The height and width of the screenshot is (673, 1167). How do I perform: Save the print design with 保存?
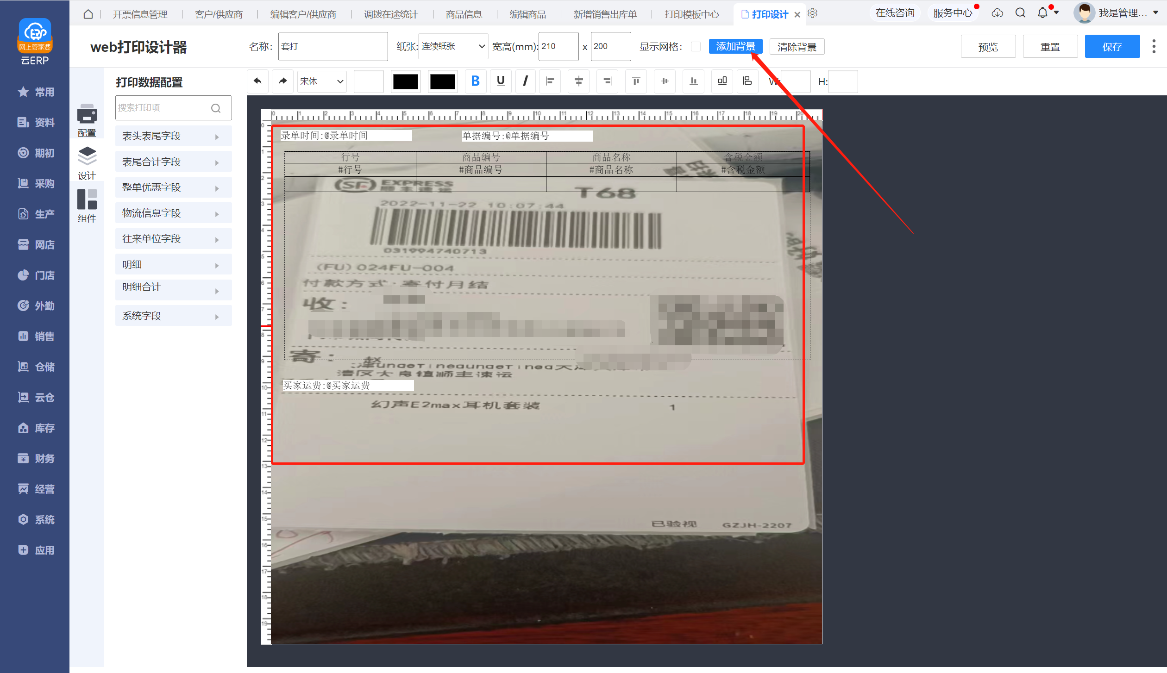pos(1112,47)
